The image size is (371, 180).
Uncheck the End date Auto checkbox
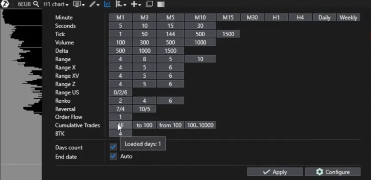(113, 156)
